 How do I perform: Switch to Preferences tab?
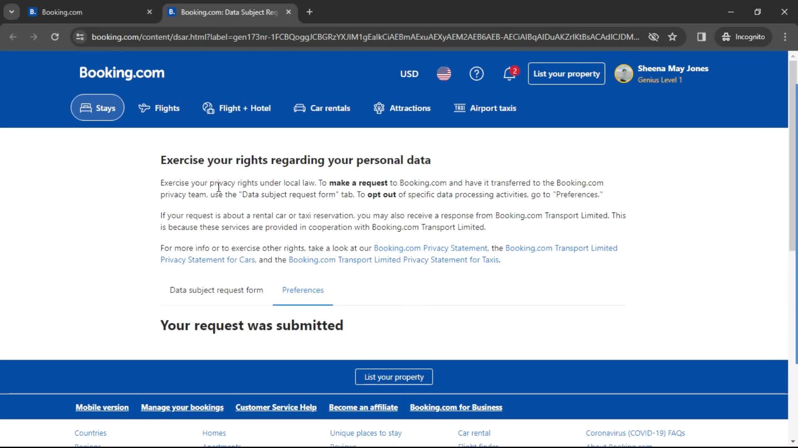(303, 290)
